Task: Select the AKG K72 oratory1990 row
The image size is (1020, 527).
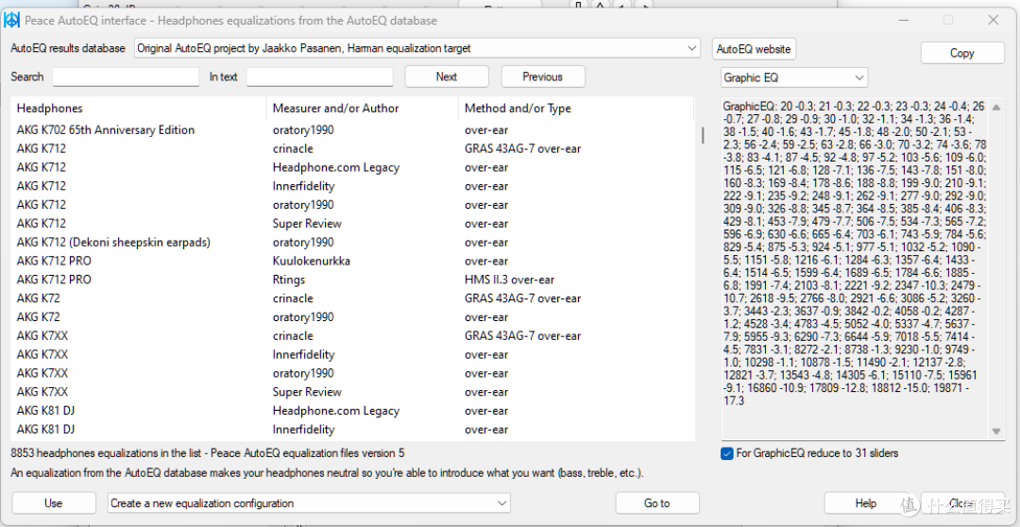Action: 352,317
